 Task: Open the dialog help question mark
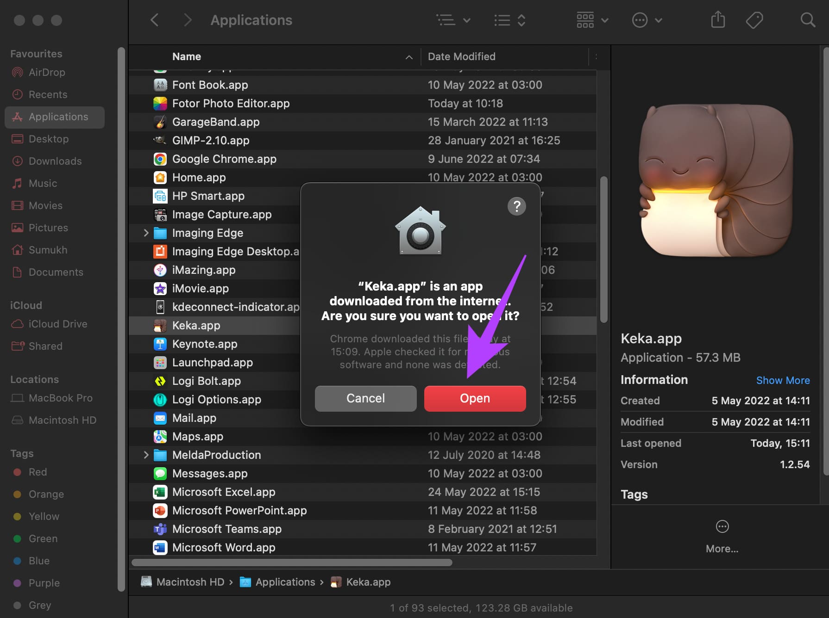click(x=517, y=206)
